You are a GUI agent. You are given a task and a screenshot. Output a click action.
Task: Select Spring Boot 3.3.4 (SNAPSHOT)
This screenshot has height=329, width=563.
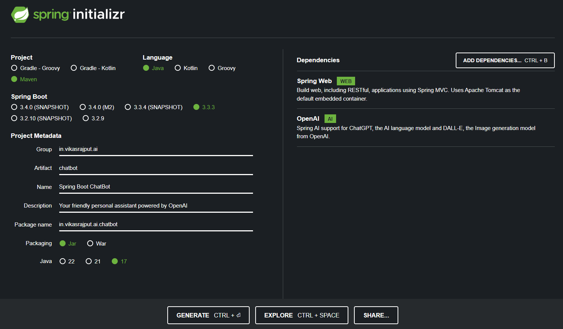coord(154,107)
